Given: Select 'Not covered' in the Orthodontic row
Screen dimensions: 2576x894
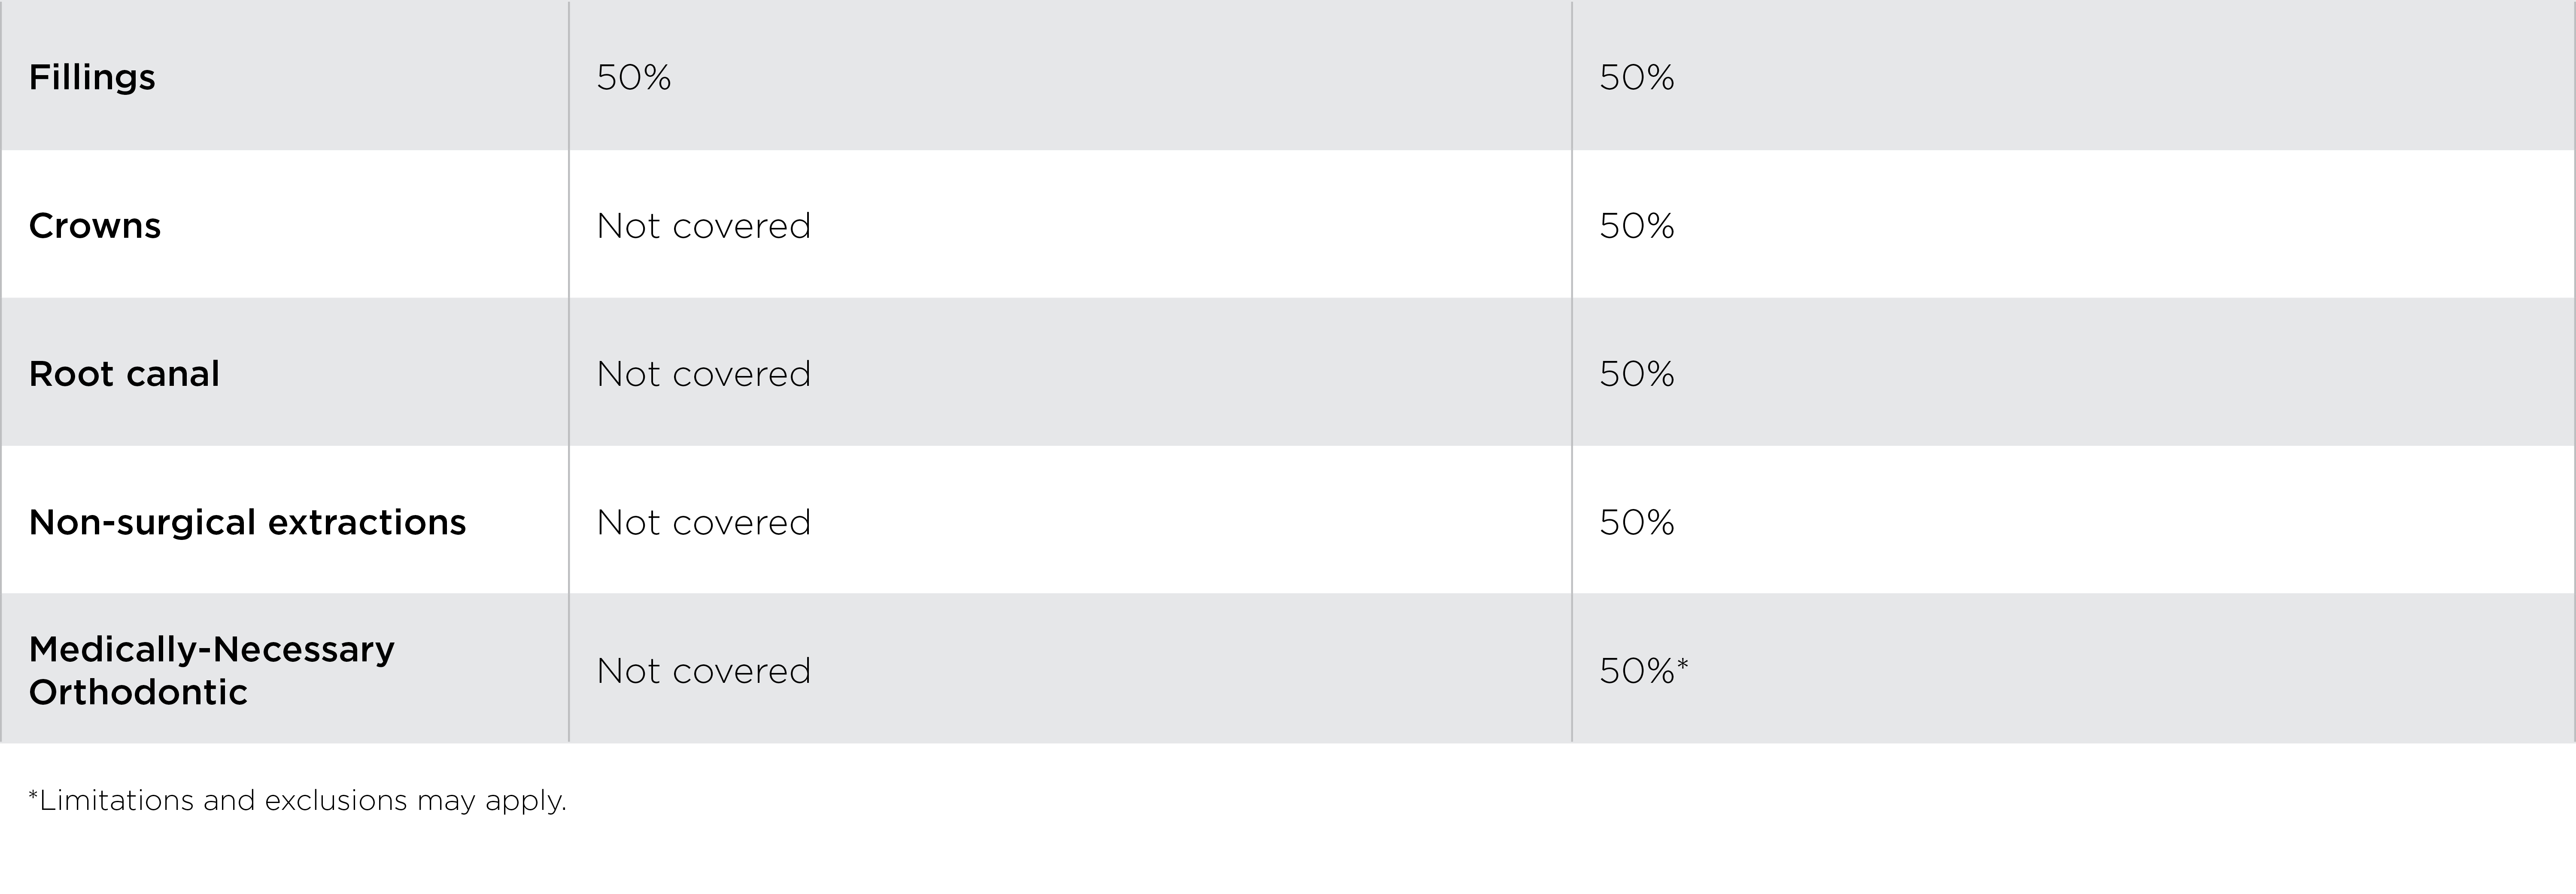Looking at the screenshot, I should coord(703,671).
